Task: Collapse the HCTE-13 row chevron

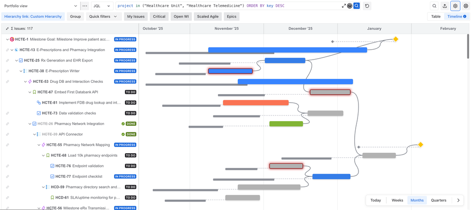Action: coord(12,50)
